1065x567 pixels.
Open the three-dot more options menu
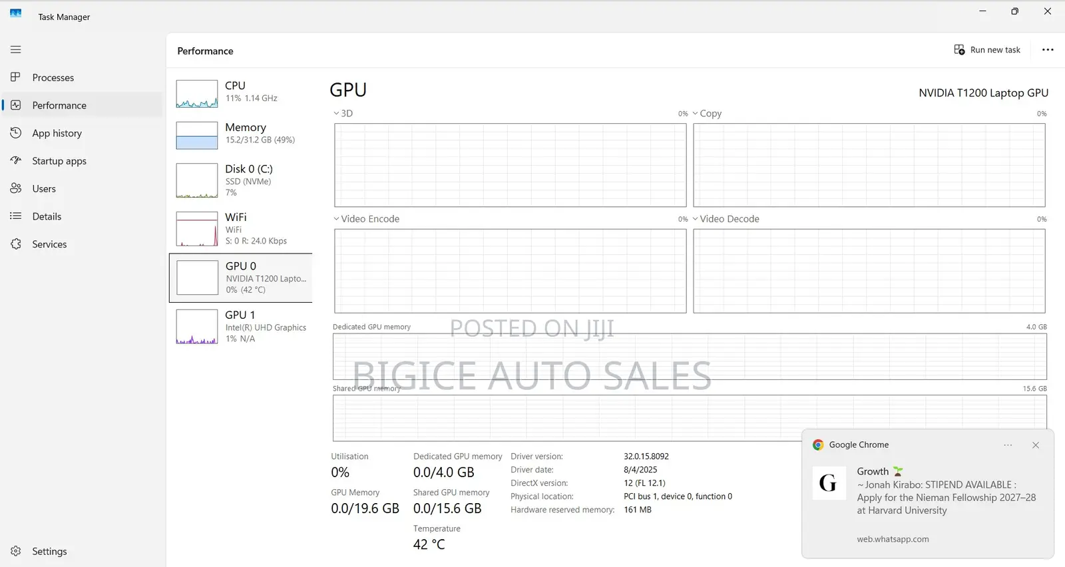tap(1048, 50)
